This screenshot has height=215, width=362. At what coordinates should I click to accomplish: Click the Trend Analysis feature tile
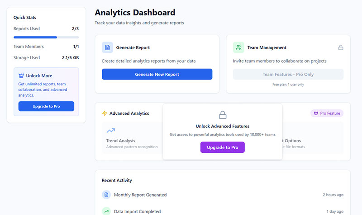[132, 138]
